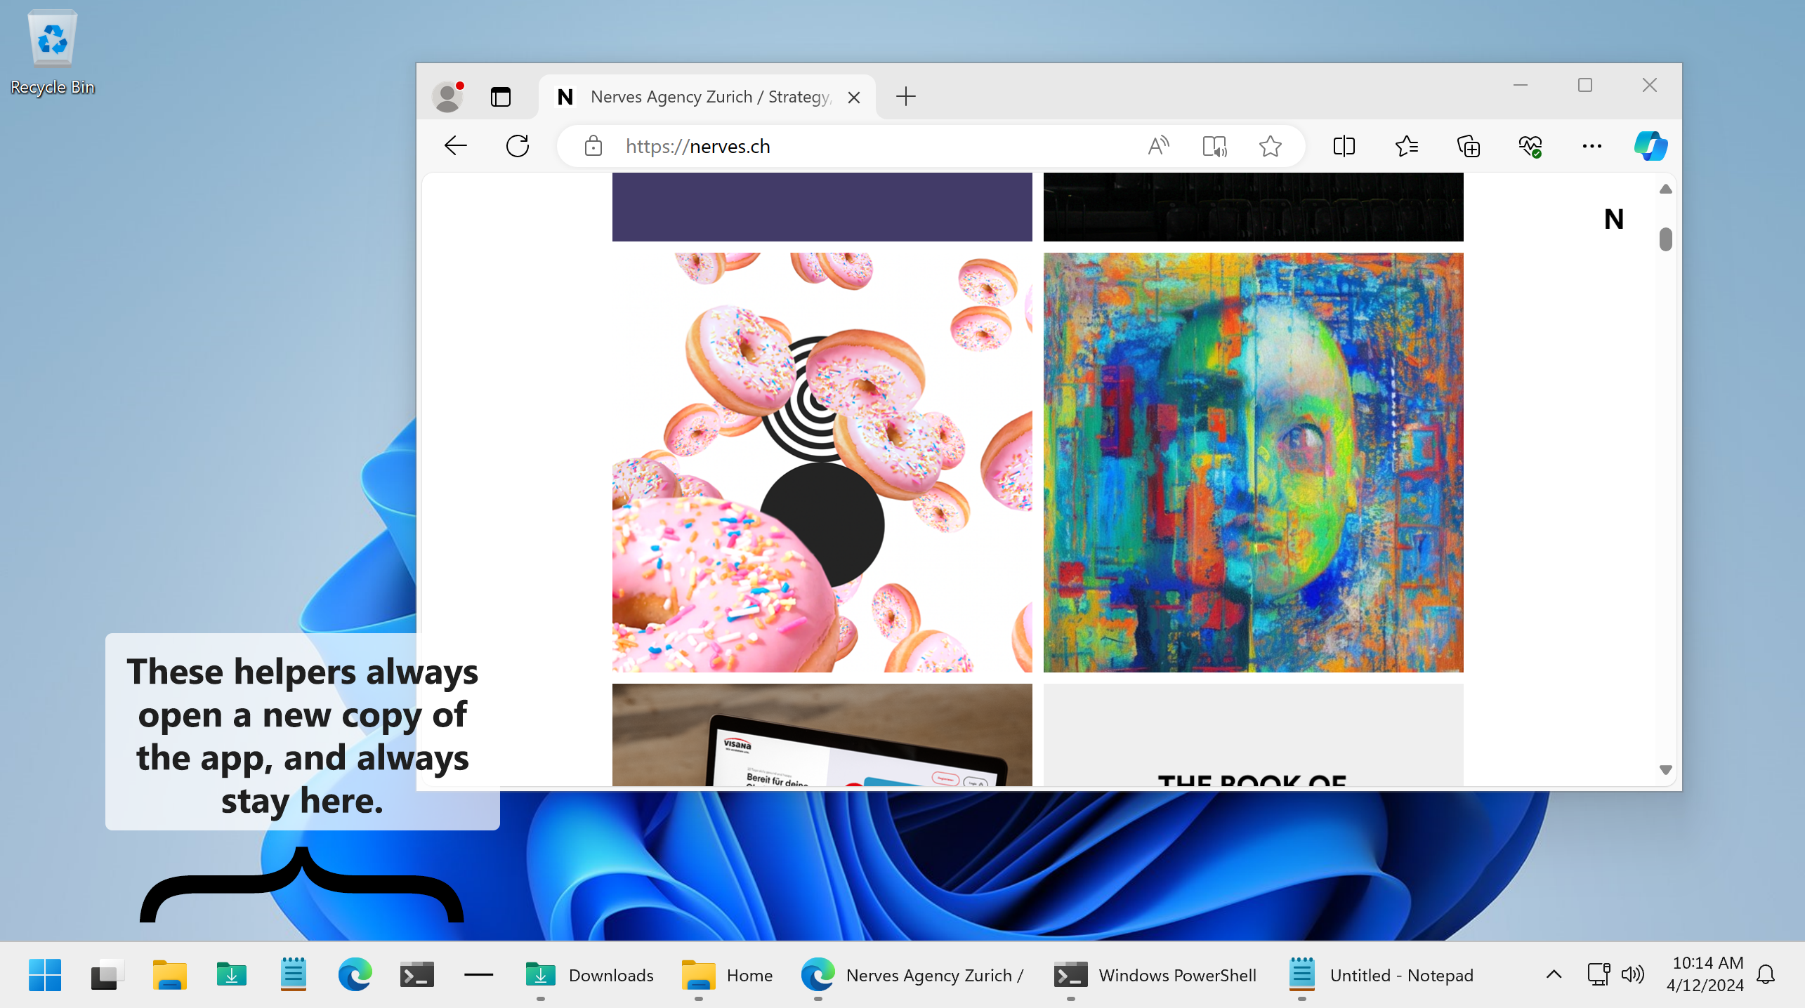Open the Favorites list icon
Viewport: 1805px width, 1008px height.
click(x=1406, y=146)
